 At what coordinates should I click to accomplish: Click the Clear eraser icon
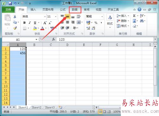tap(135, 26)
